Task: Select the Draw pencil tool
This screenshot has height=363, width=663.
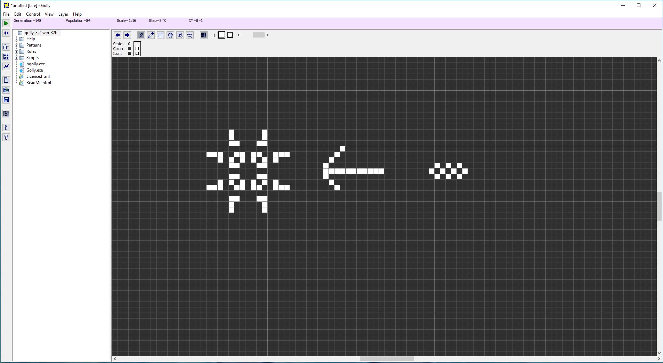Action: coord(141,35)
